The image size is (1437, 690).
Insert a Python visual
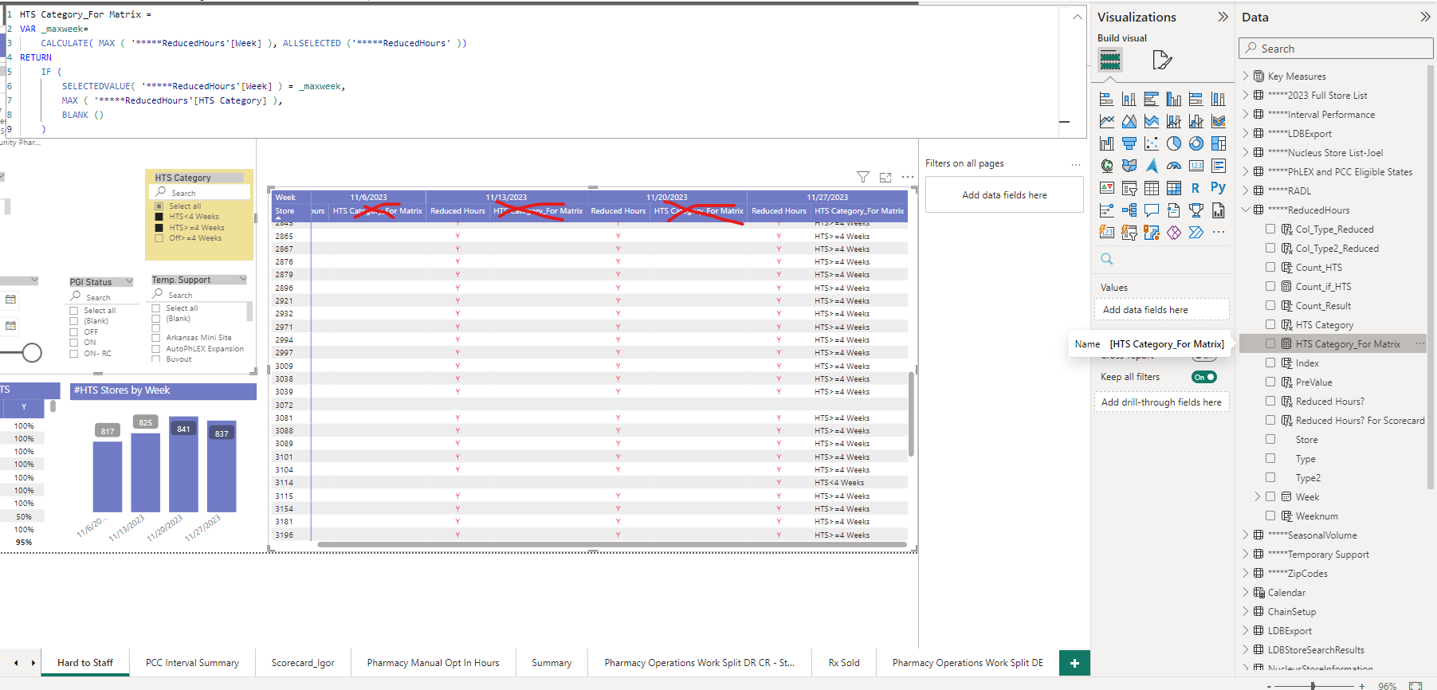(1219, 188)
